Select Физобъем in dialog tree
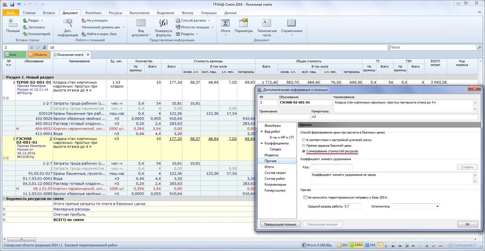Screen dimensions: 485x251 click(273, 126)
